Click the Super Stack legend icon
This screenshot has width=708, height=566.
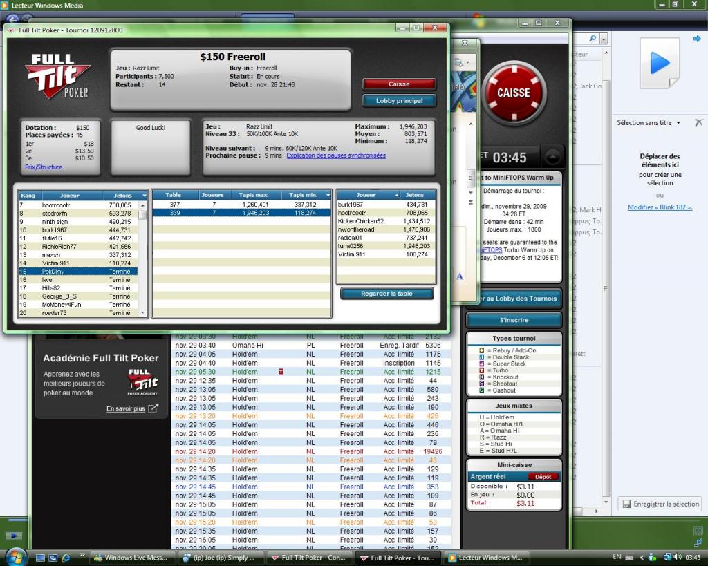point(482,364)
